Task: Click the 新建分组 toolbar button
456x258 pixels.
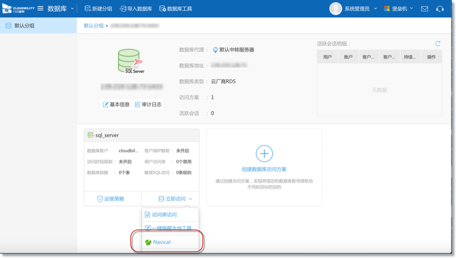Action: point(99,9)
